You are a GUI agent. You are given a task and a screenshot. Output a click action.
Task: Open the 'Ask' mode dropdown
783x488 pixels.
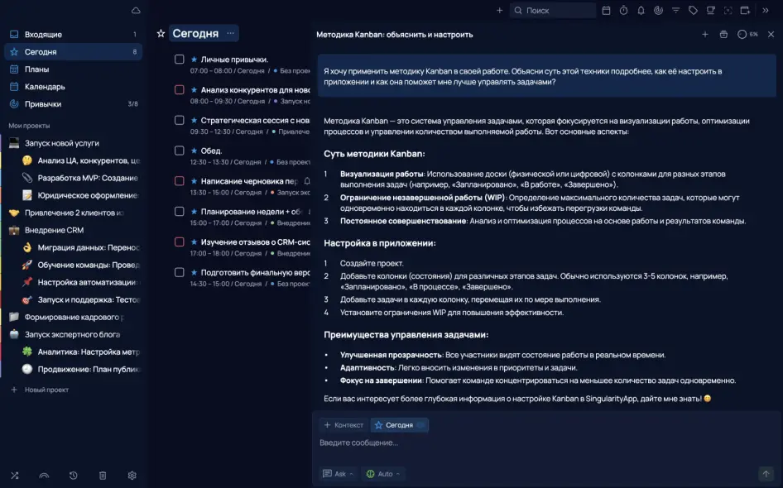[339, 474]
